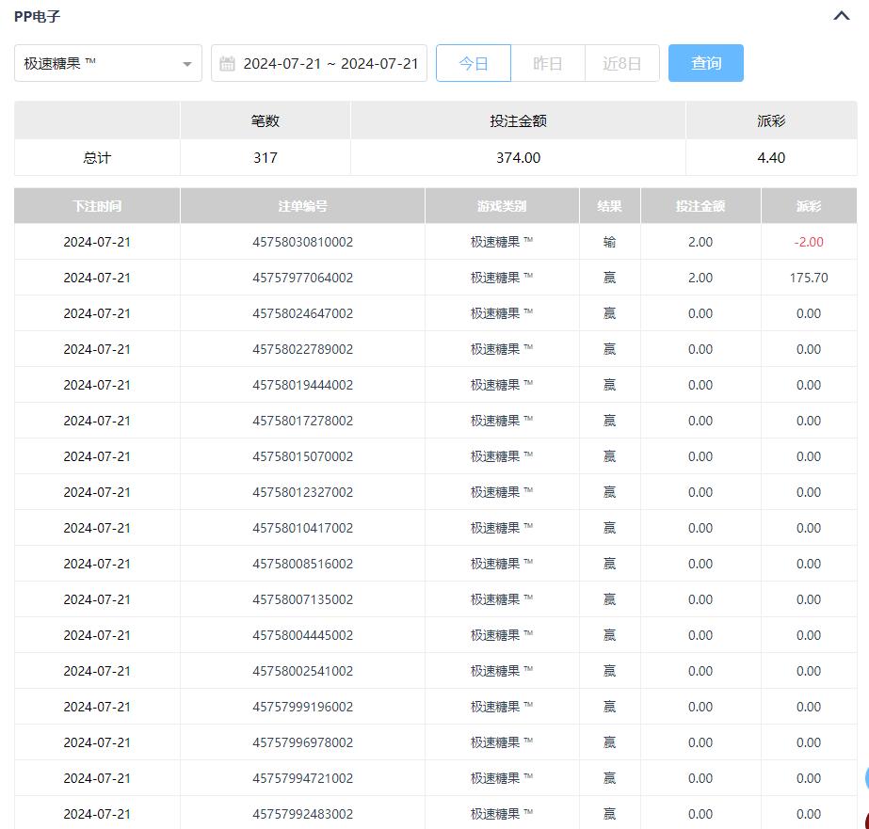Open the date range input 2024-07-21

(330, 63)
